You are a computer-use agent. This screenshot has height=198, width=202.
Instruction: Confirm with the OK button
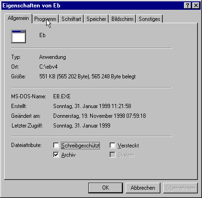[106, 188]
